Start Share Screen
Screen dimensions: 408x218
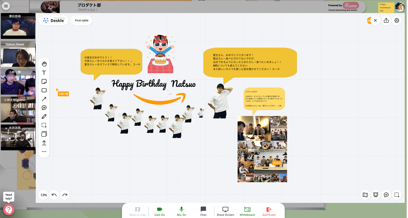pyautogui.click(x=225, y=211)
